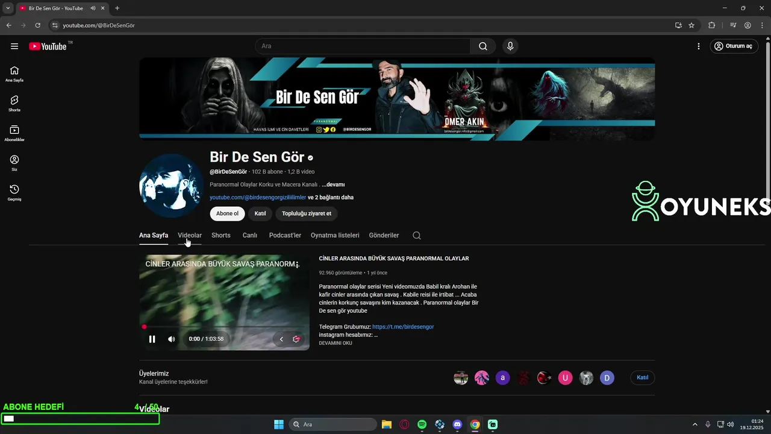
Task: Subscribe with the Abone ol button
Action: (x=227, y=213)
